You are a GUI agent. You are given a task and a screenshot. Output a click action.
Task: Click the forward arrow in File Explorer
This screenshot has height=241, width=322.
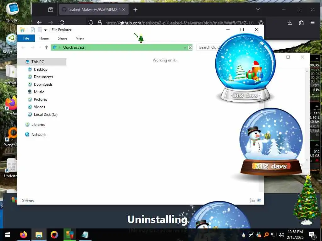tap(33, 47)
